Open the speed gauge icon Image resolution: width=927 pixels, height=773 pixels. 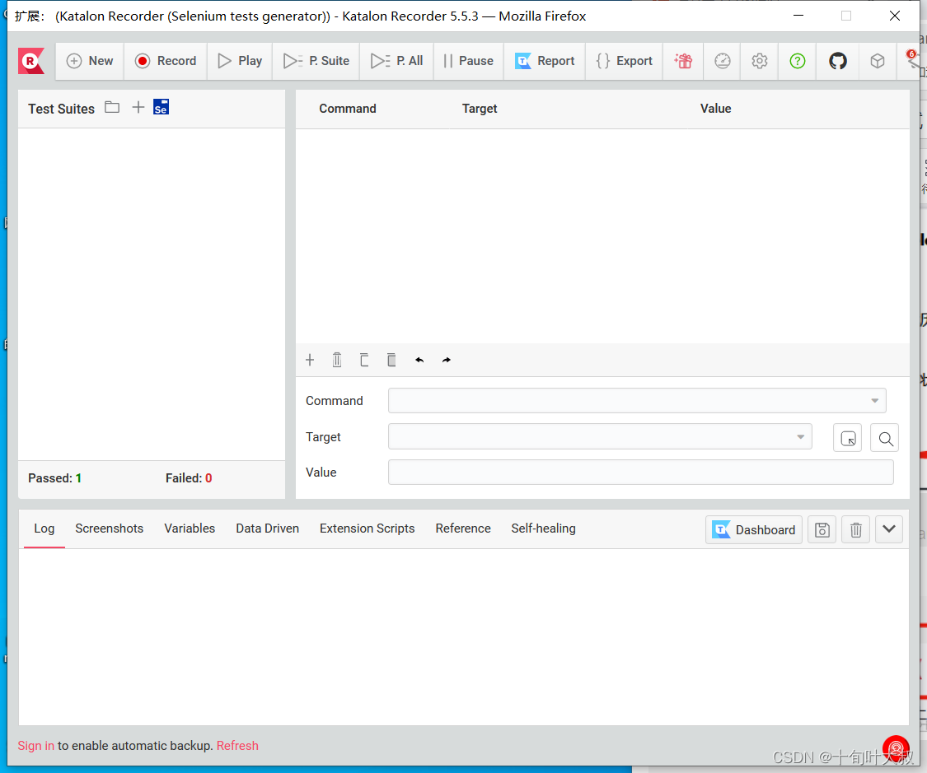723,61
